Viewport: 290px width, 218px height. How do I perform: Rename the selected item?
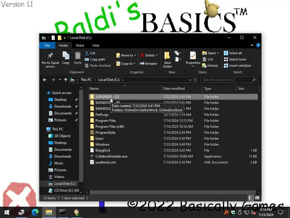point(148,64)
